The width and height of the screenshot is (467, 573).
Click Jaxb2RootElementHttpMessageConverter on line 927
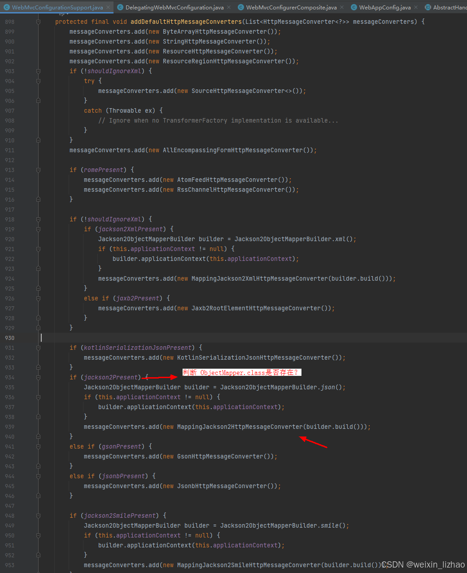256,308
